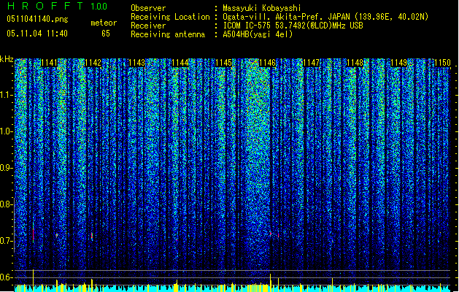Click the time marker 1144

click(x=180, y=63)
